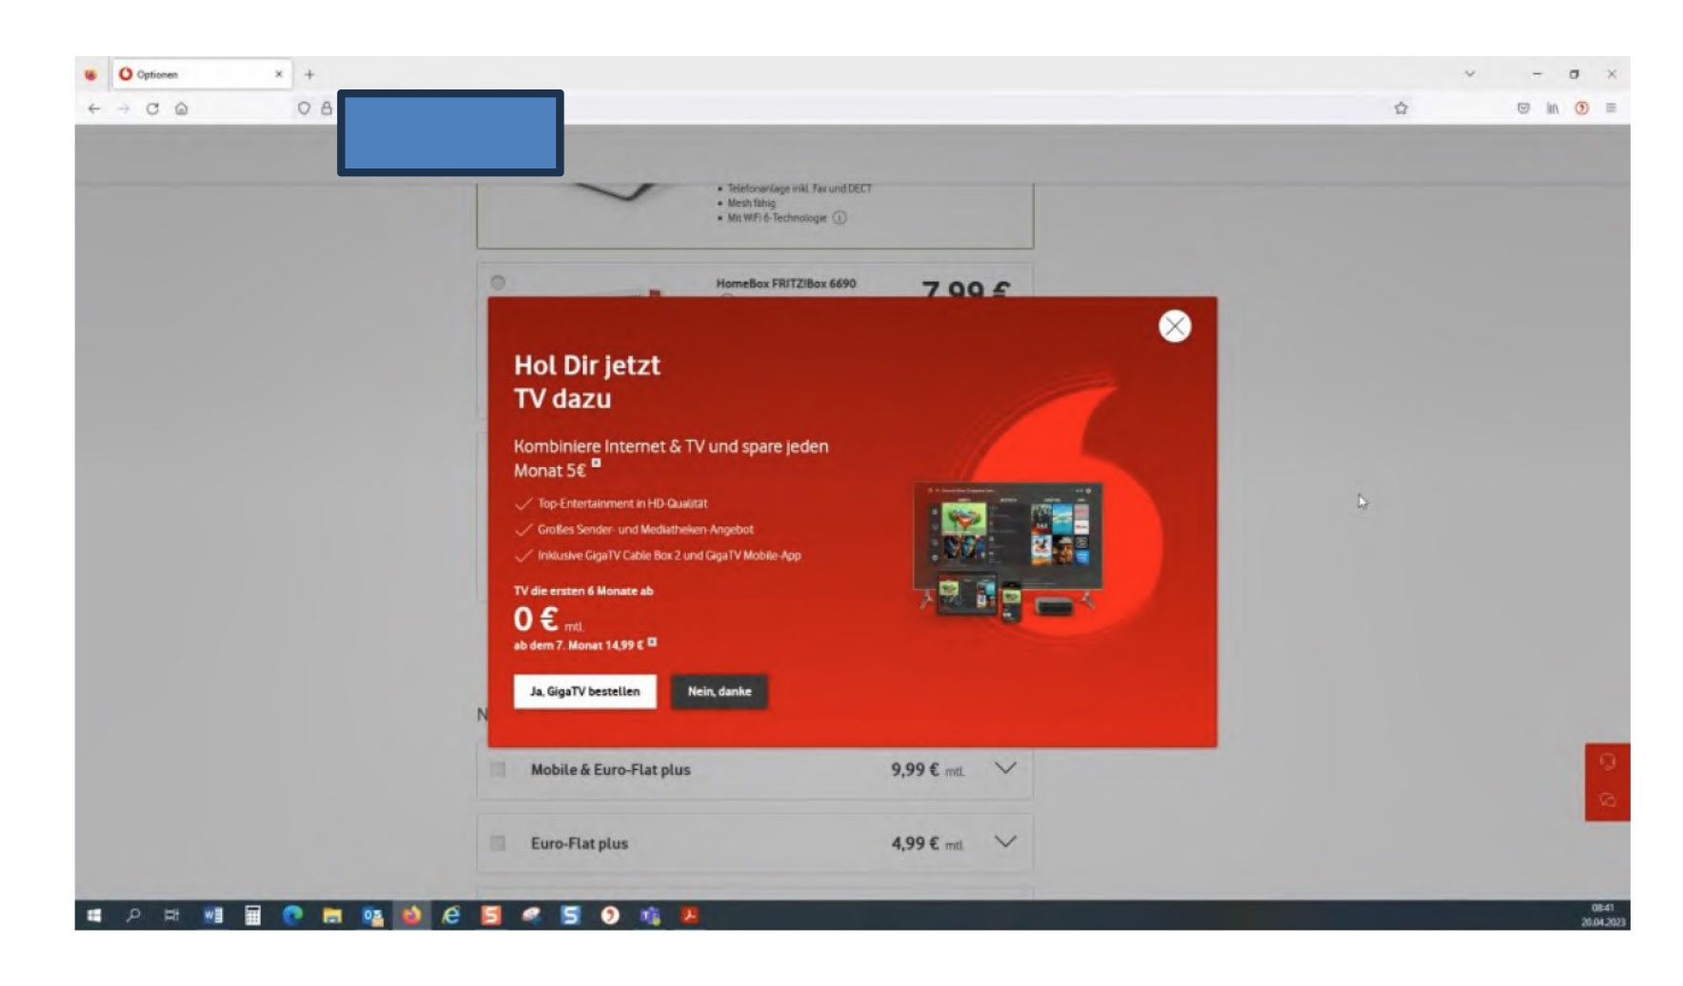Launch Microsoft Edge from taskbar

[292, 916]
